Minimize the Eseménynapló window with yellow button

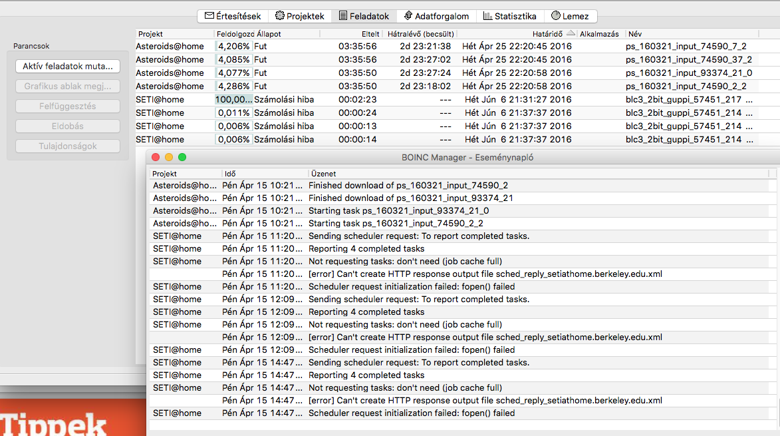click(x=169, y=157)
